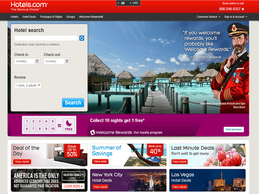Open Packages & Flights menu item
Image resolution: width=259 pixels, height=194 pixels.
pos(51,17)
